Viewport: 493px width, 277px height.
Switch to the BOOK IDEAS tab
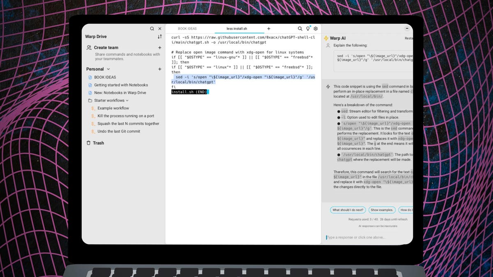187,29
